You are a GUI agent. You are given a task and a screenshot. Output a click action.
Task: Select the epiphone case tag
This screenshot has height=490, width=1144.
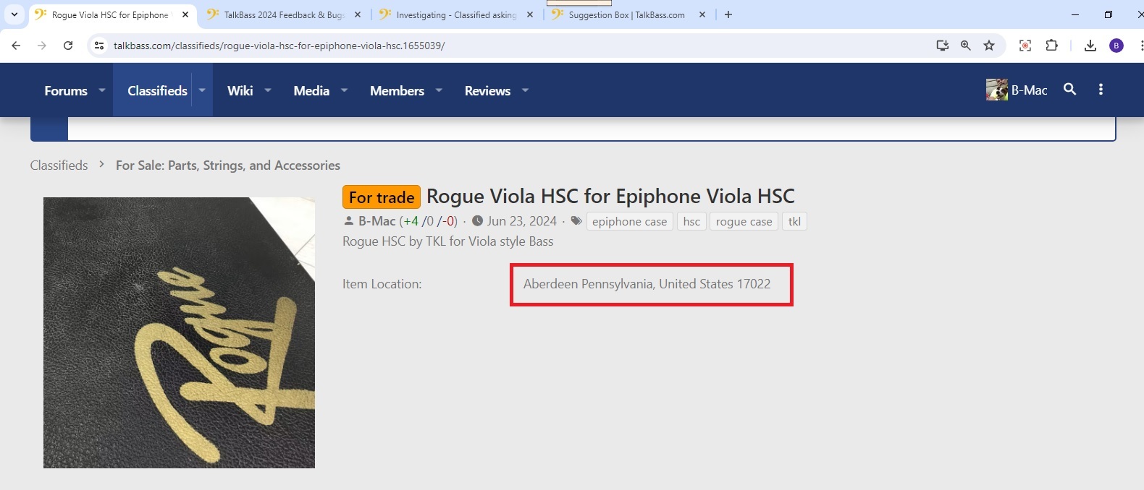(x=629, y=221)
